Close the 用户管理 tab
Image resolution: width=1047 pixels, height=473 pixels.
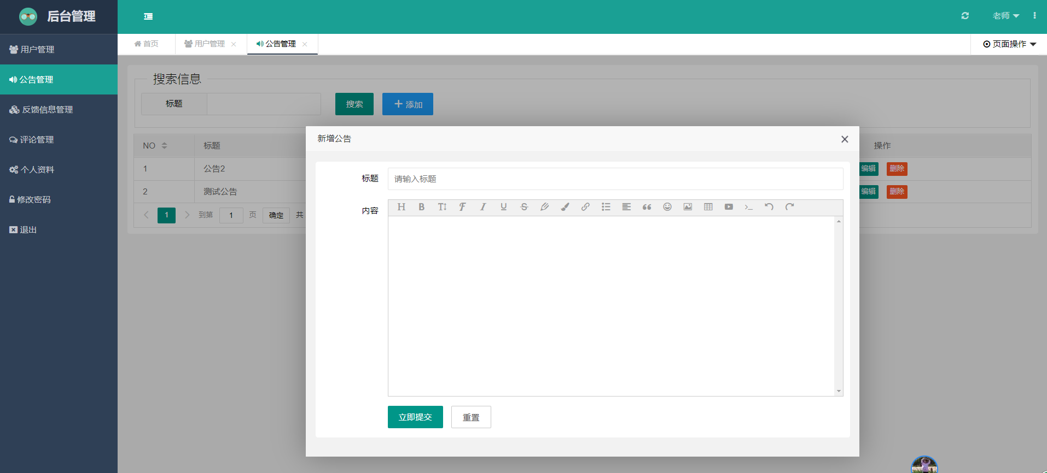[234, 44]
